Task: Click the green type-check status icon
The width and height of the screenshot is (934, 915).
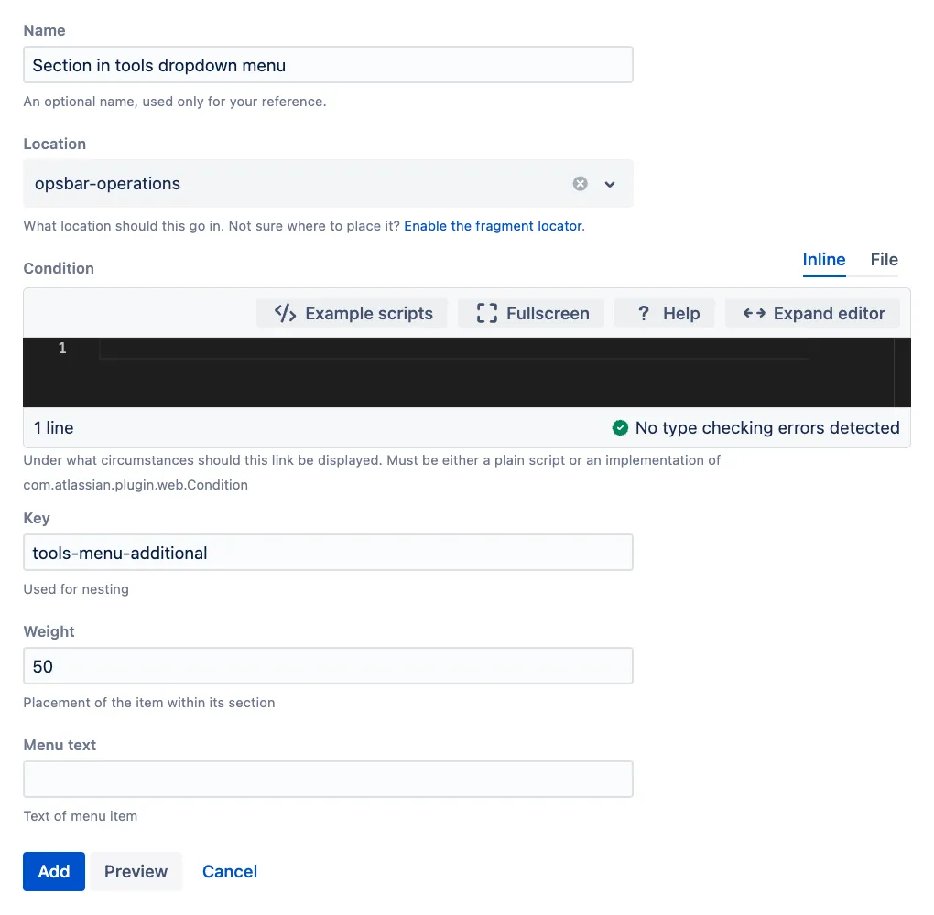Action: pyautogui.click(x=620, y=428)
